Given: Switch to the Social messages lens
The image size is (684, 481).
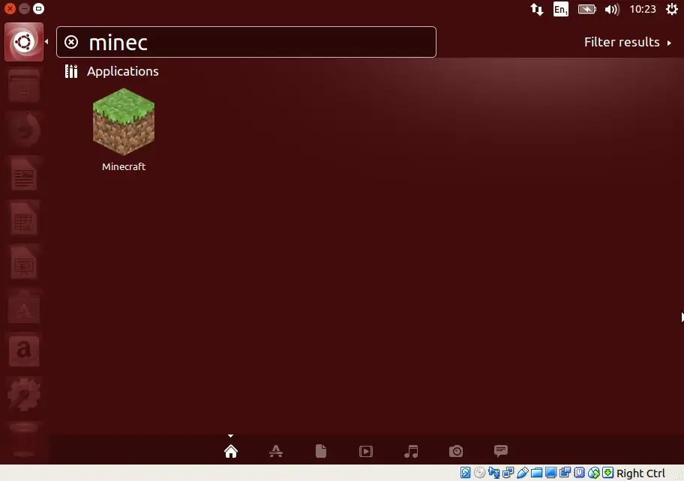Looking at the screenshot, I should click(x=501, y=450).
